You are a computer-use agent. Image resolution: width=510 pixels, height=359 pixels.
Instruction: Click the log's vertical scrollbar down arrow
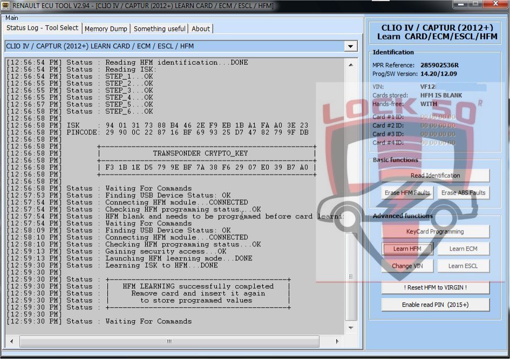pyautogui.click(x=351, y=328)
